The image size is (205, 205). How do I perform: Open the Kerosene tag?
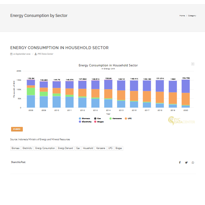point(101,148)
